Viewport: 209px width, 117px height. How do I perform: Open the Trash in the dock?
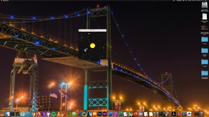point(202,114)
